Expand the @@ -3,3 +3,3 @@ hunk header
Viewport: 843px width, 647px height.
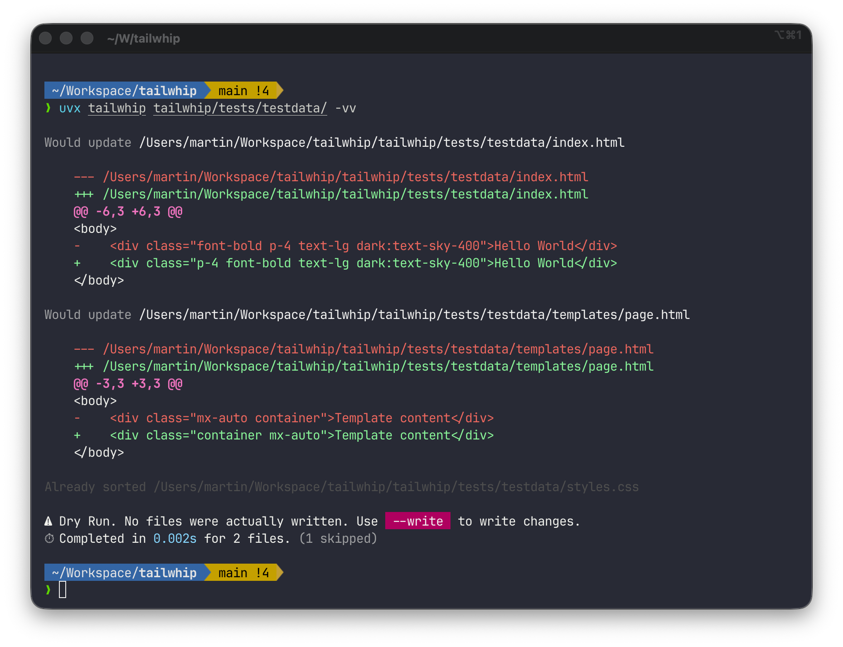(x=128, y=383)
